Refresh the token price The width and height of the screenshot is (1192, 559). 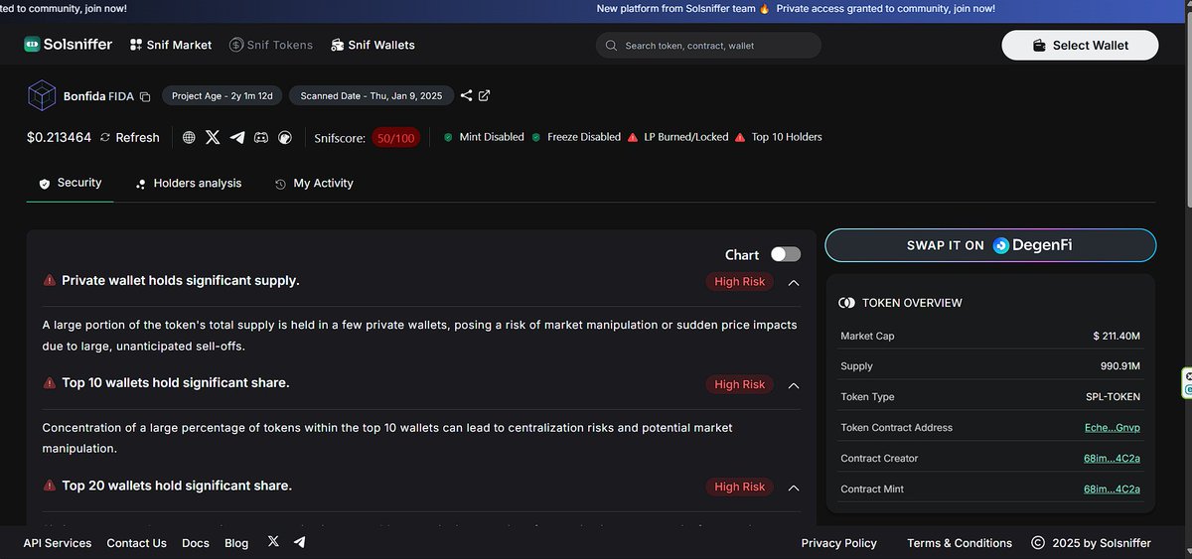click(x=130, y=137)
